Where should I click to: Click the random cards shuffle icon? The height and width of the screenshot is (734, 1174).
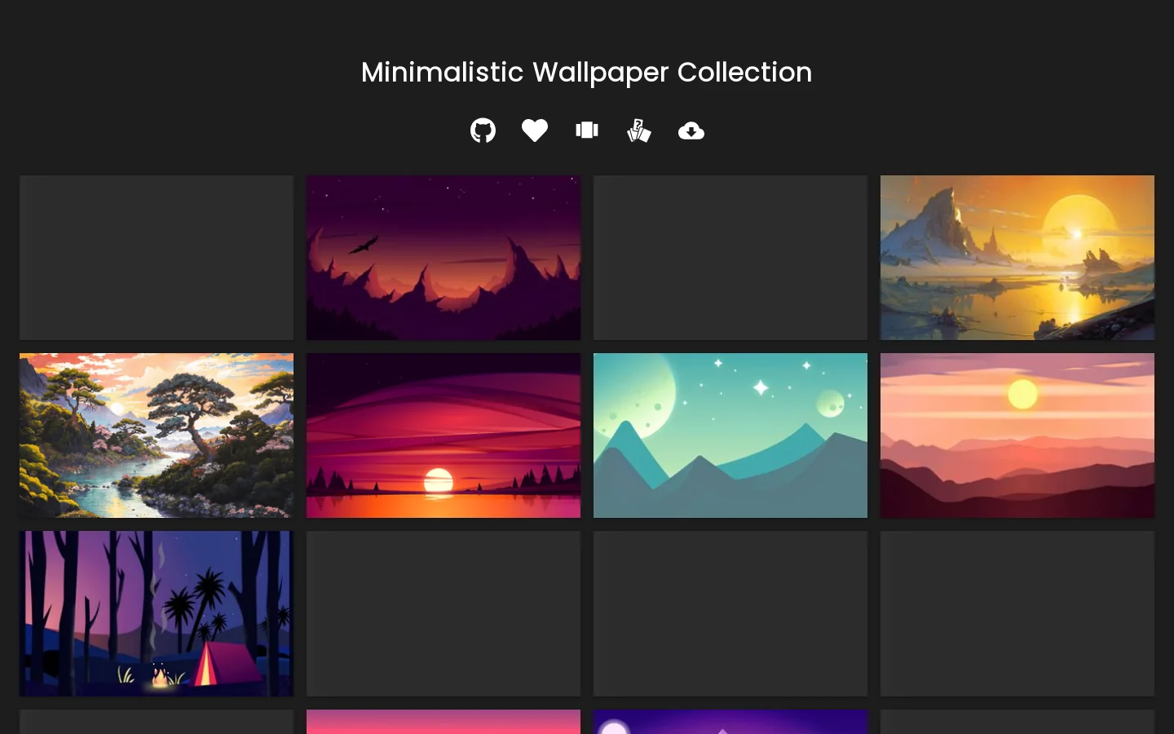639,130
